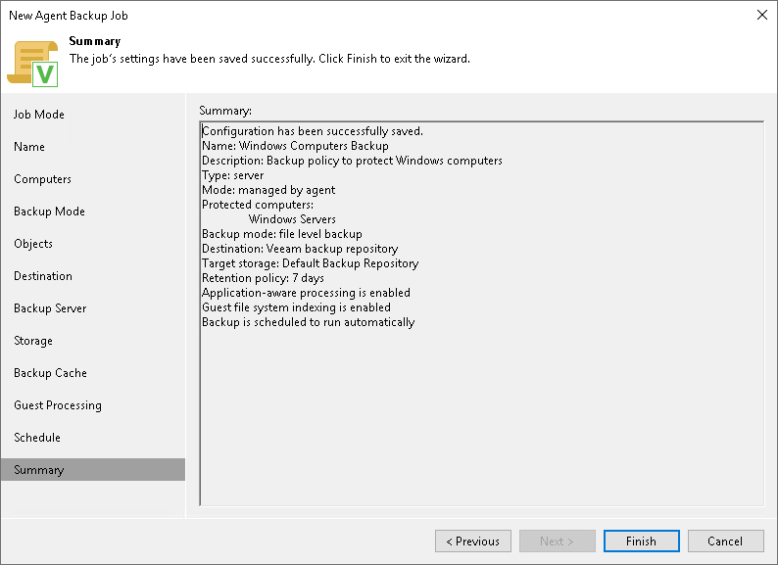Open the Backup Cache wizard step
The height and width of the screenshot is (565, 778).
[x=50, y=373]
